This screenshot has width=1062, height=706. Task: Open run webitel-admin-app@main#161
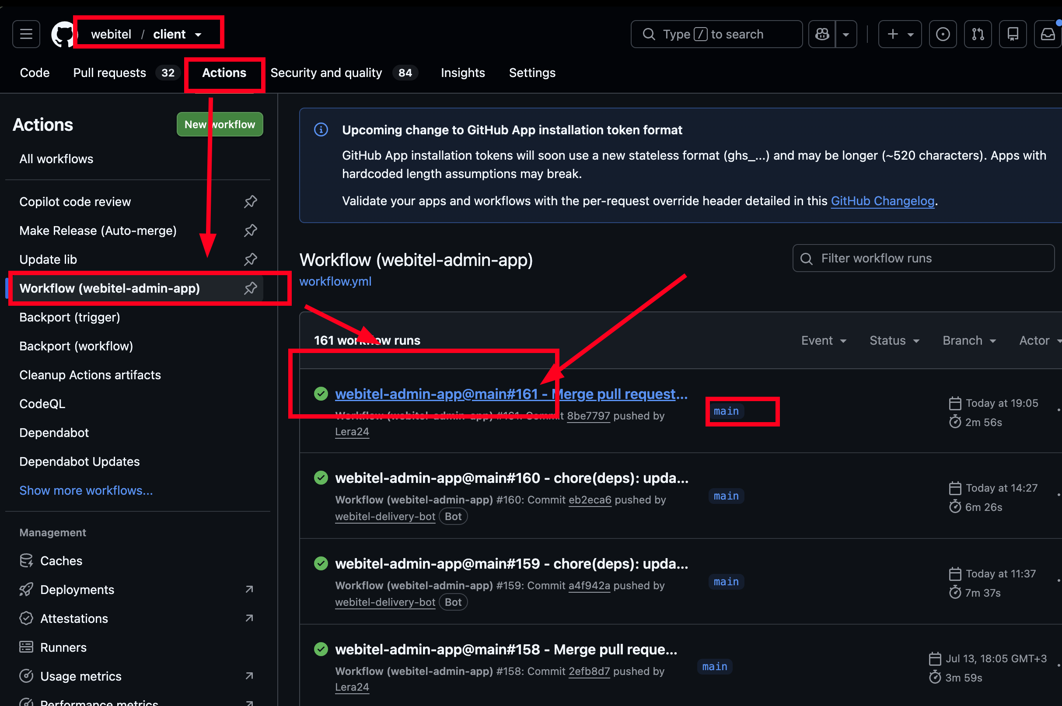(x=511, y=394)
